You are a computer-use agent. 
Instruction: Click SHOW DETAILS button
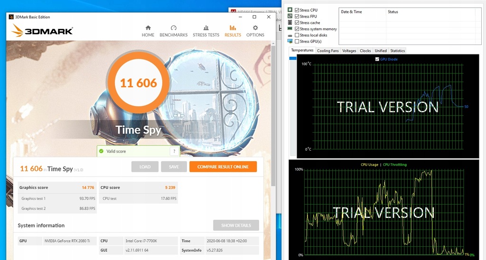(x=236, y=225)
